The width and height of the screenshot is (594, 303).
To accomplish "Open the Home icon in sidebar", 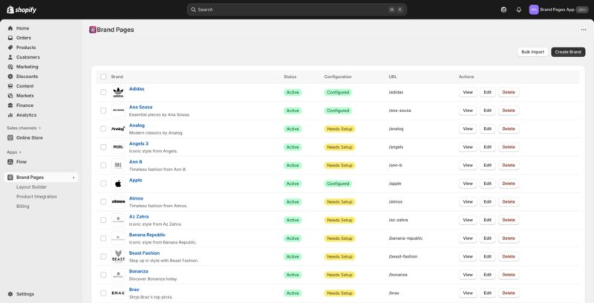I will click(10, 28).
